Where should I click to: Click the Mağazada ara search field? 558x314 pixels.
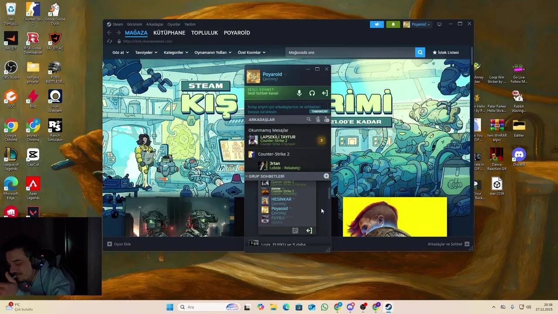pyautogui.click(x=350, y=52)
